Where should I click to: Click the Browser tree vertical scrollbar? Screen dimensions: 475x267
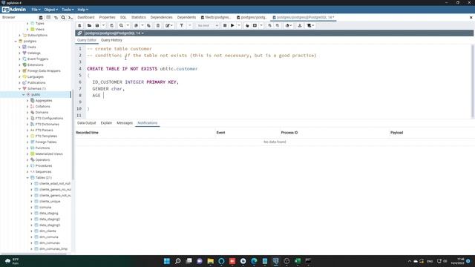(x=73, y=135)
